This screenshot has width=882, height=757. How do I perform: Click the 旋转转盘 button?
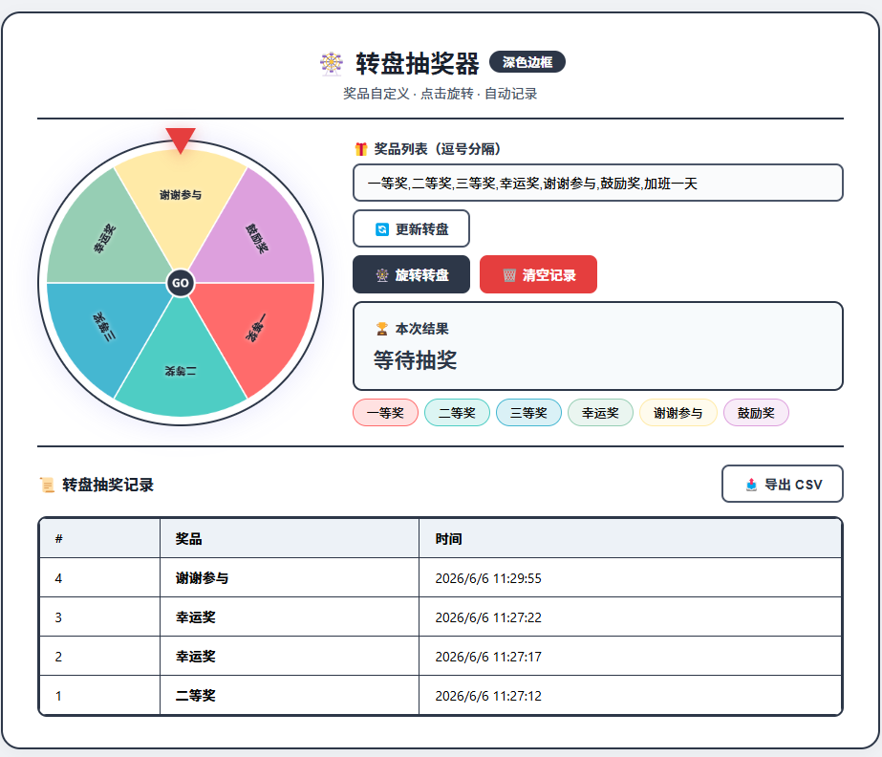pos(411,274)
